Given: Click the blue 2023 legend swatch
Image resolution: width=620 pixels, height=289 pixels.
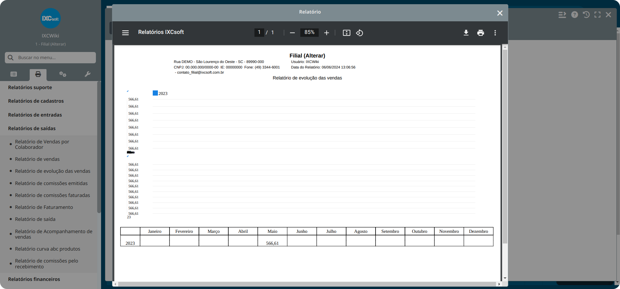Looking at the screenshot, I should tap(155, 93).
